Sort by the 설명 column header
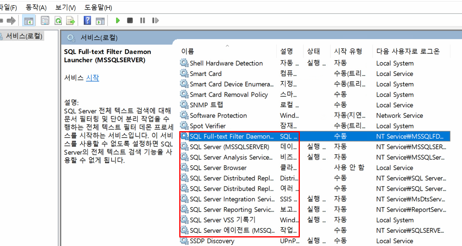Screen dimensions: 462x246 286,51
